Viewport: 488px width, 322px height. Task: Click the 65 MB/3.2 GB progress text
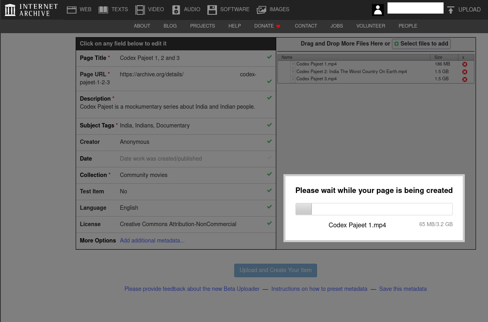point(436,225)
